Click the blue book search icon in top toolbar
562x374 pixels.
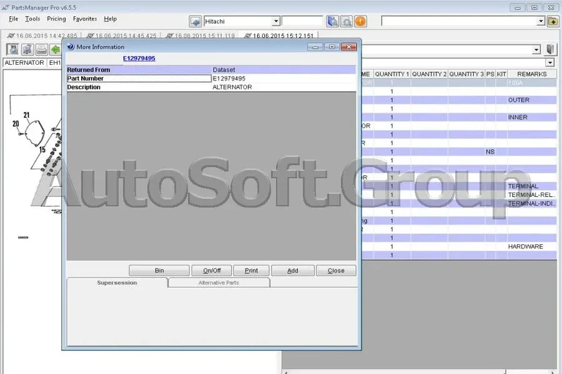pyautogui.click(x=332, y=21)
